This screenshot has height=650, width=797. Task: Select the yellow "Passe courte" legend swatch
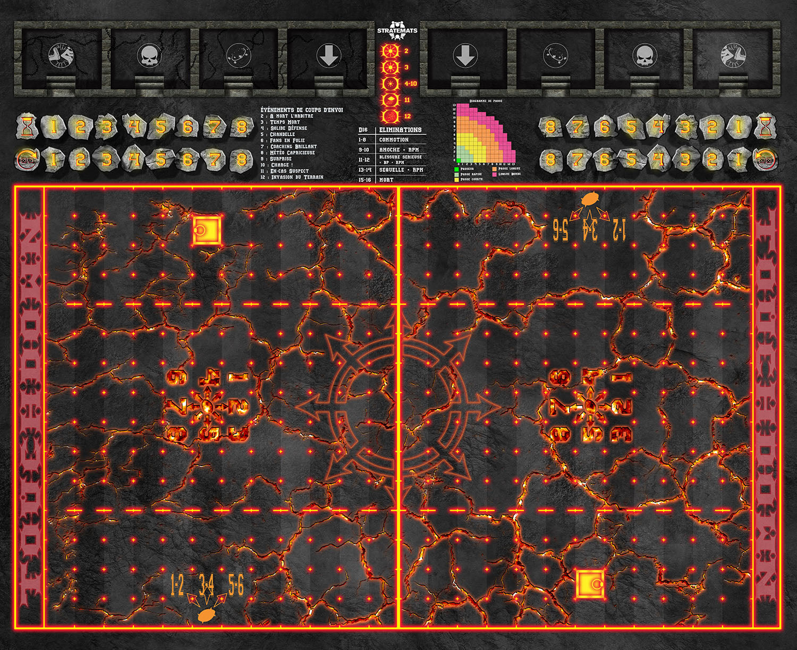[456, 179]
